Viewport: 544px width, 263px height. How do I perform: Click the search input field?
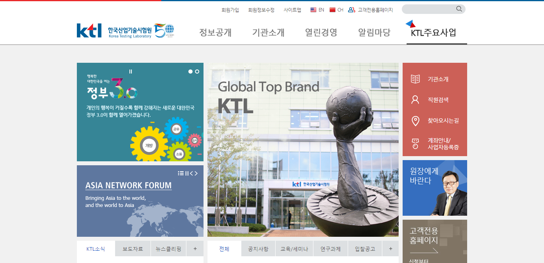428,9
